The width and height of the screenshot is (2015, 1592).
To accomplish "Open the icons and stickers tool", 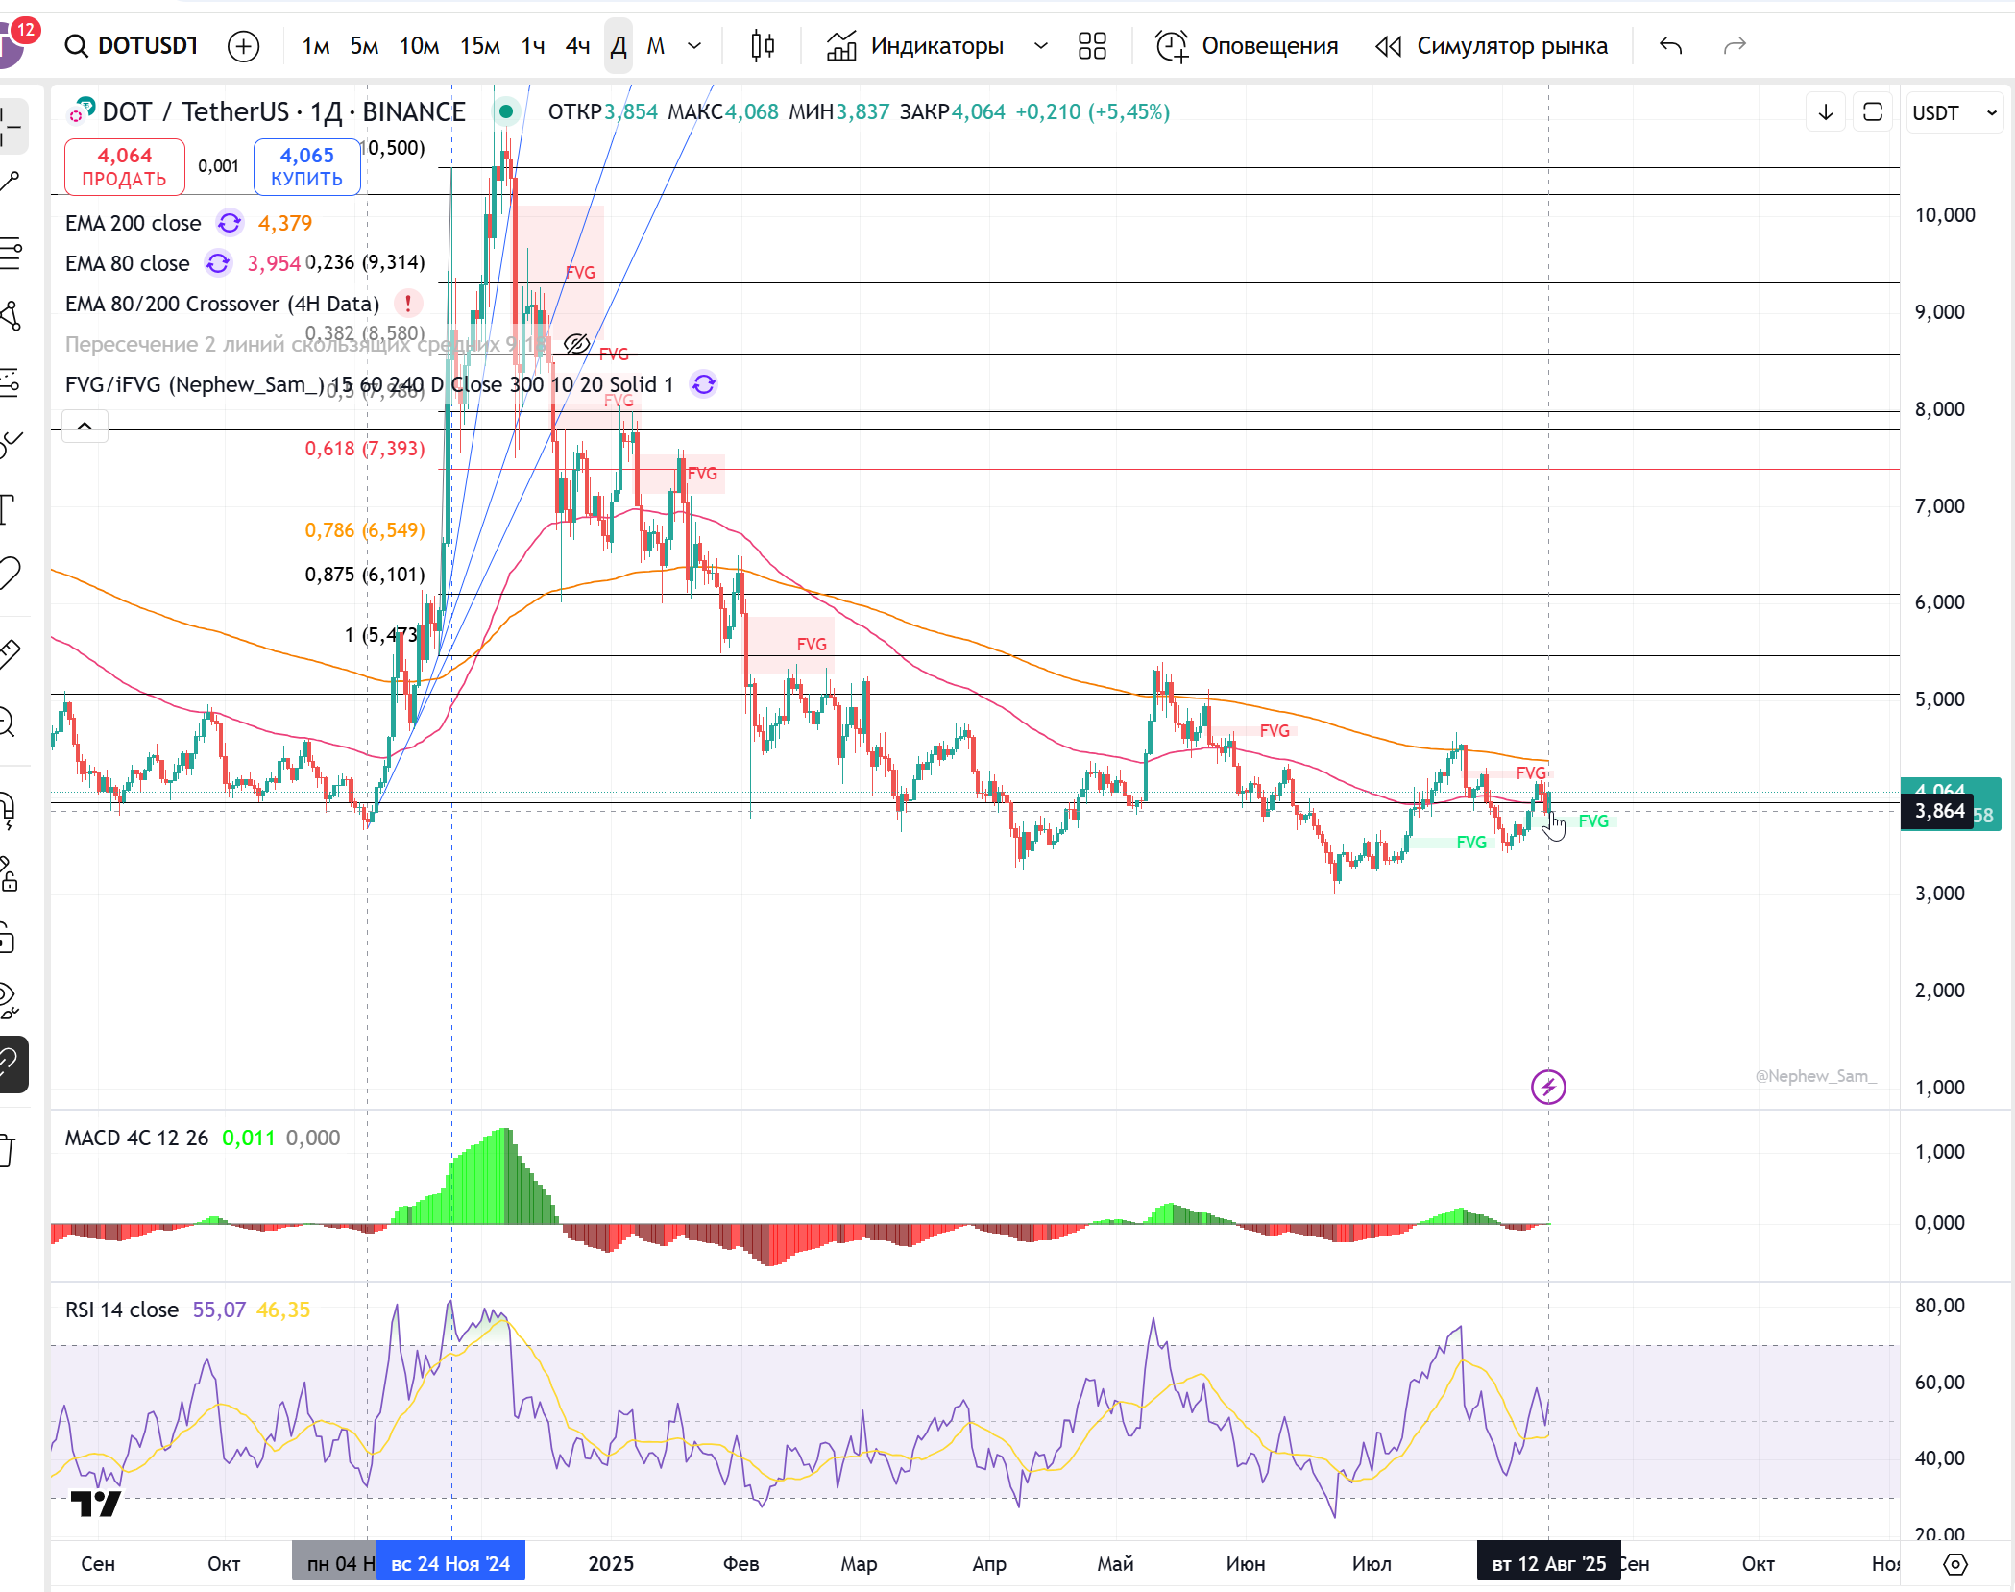I will (x=10, y=574).
